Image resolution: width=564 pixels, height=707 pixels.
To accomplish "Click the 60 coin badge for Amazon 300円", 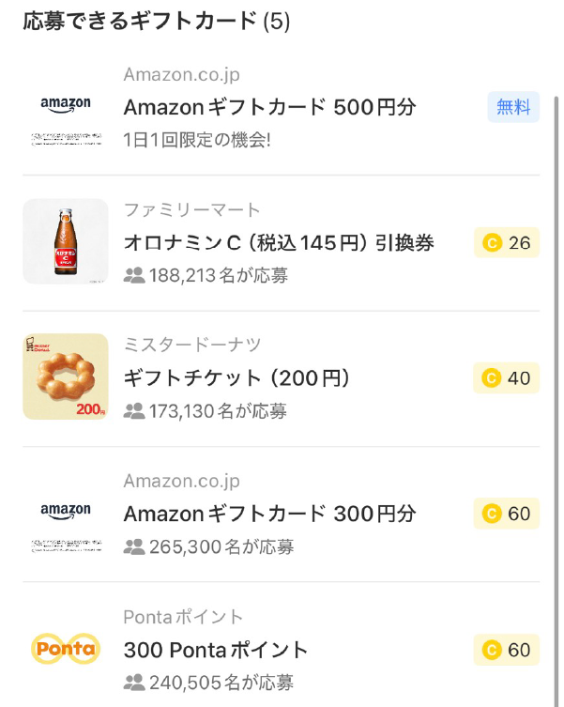I will coord(507,514).
